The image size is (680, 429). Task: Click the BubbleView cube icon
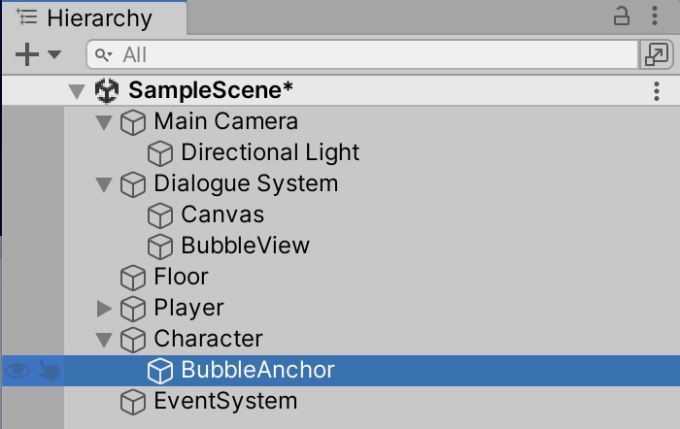pos(160,247)
